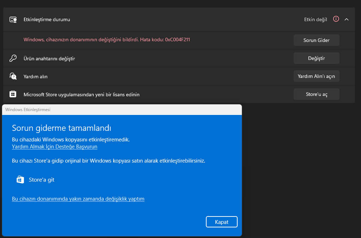Close dialog with the Kapat button
Screen dimensions: 361x238
point(221,222)
